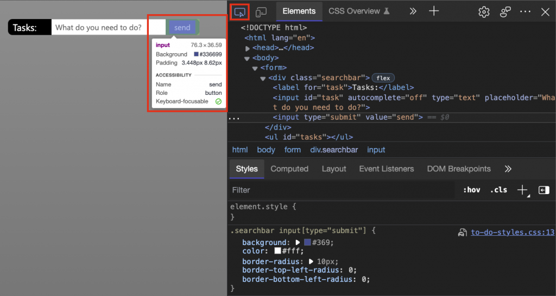Toggle the .cls class editor button
Screen dimensions: 556x296
coord(498,190)
